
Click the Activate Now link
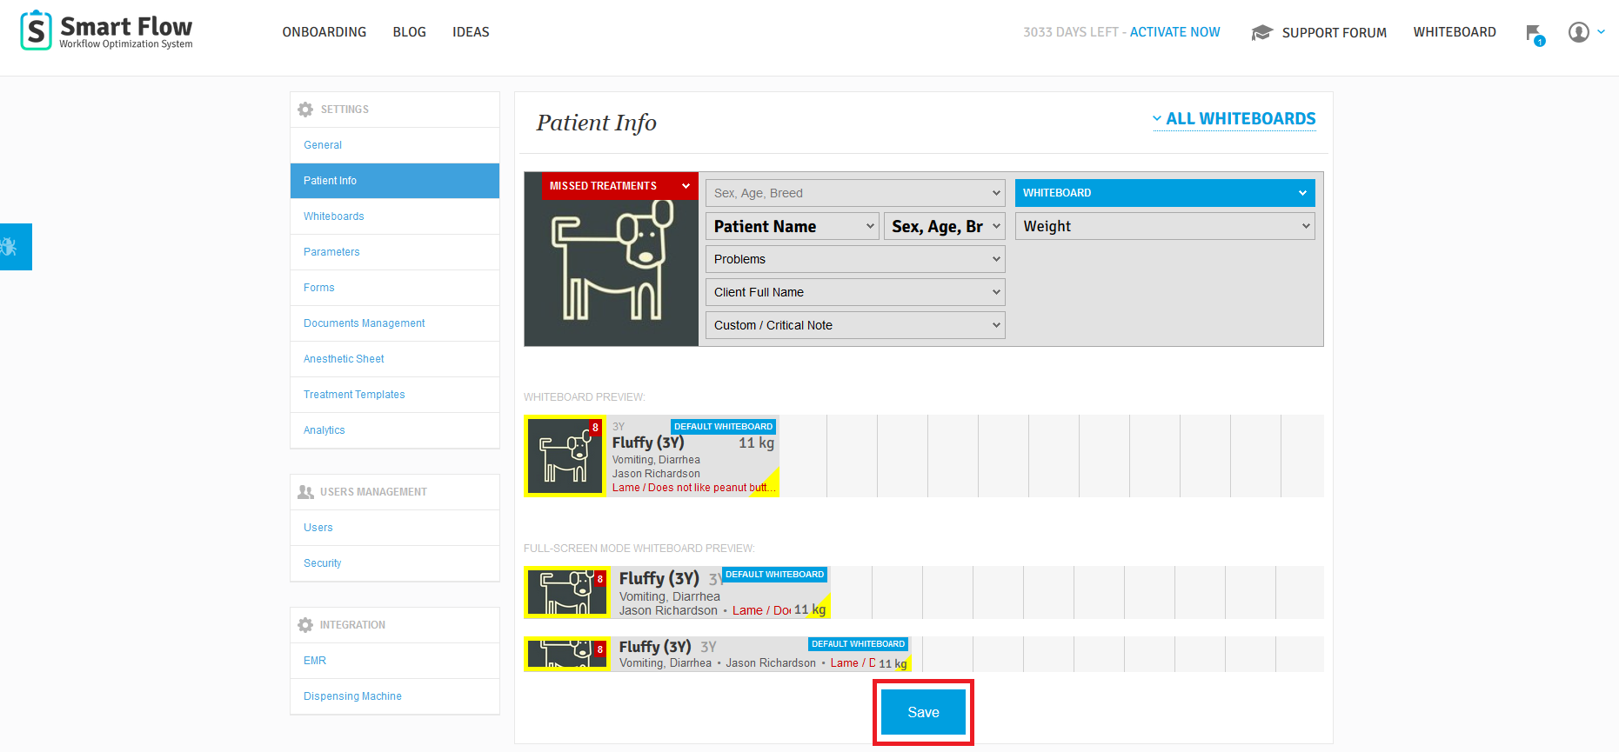click(1174, 32)
